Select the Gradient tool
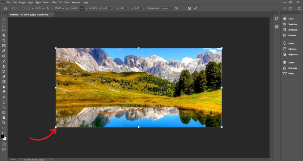The width and height of the screenshot is (303, 161). click(x=4, y=82)
